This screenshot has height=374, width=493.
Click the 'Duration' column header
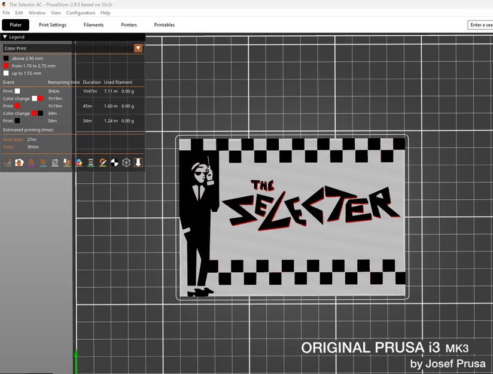tap(92, 83)
